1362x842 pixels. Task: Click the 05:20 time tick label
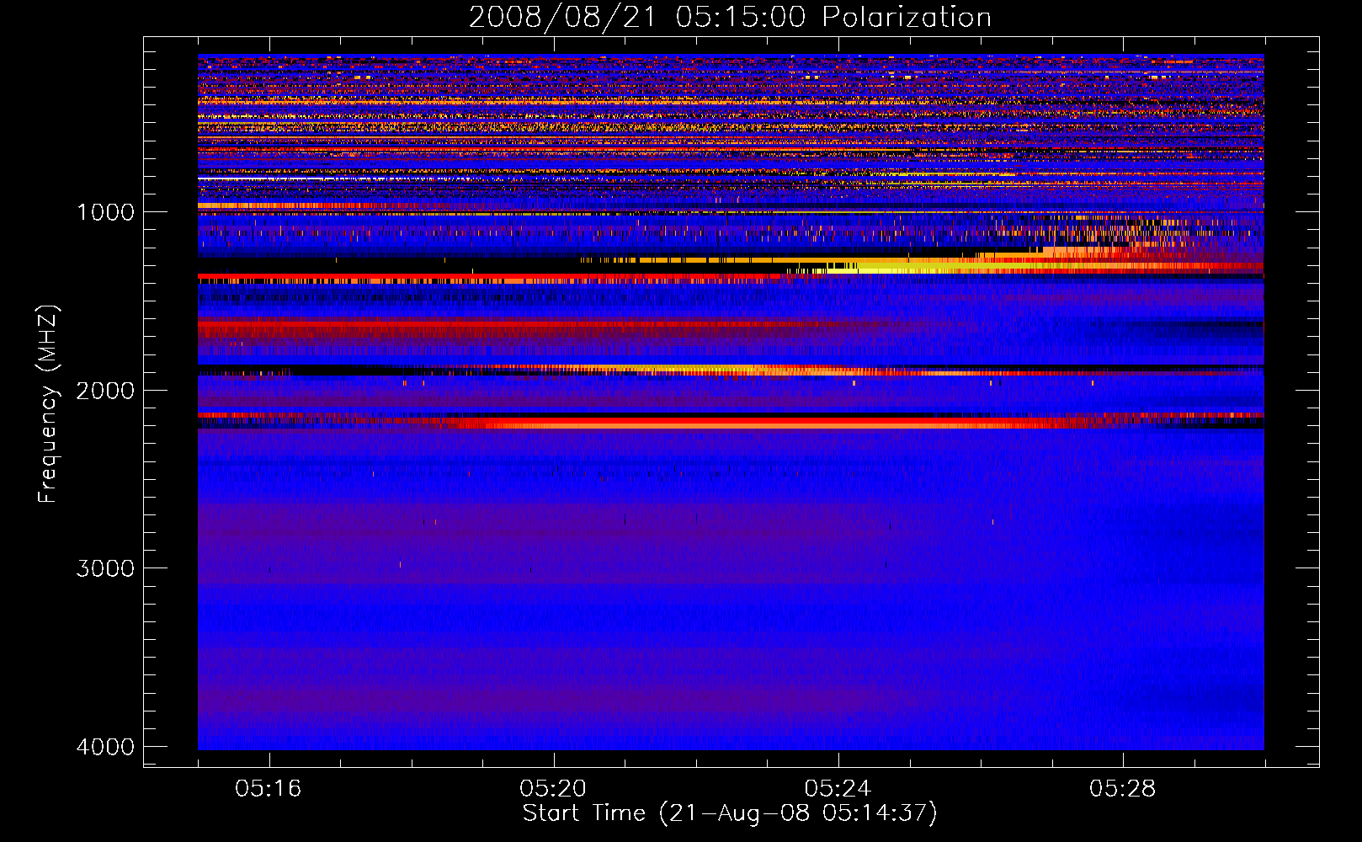pyautogui.click(x=553, y=789)
